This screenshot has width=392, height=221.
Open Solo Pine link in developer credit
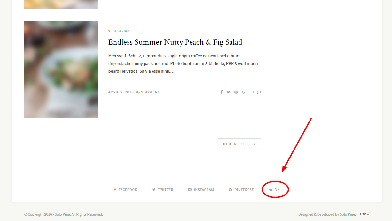tap(348, 214)
